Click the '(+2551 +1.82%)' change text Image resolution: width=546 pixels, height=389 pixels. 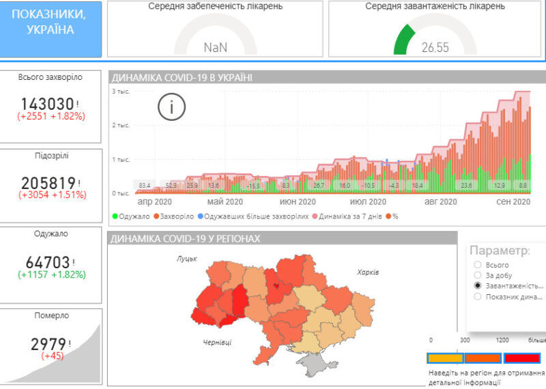coord(51,116)
